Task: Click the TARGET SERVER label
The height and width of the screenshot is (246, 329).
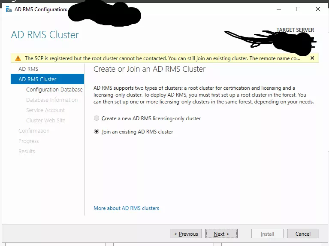Action: 295,30
